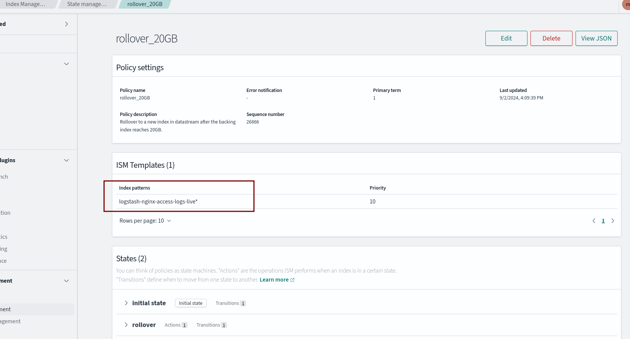Click the down chevron above the Plugins section

click(66, 64)
